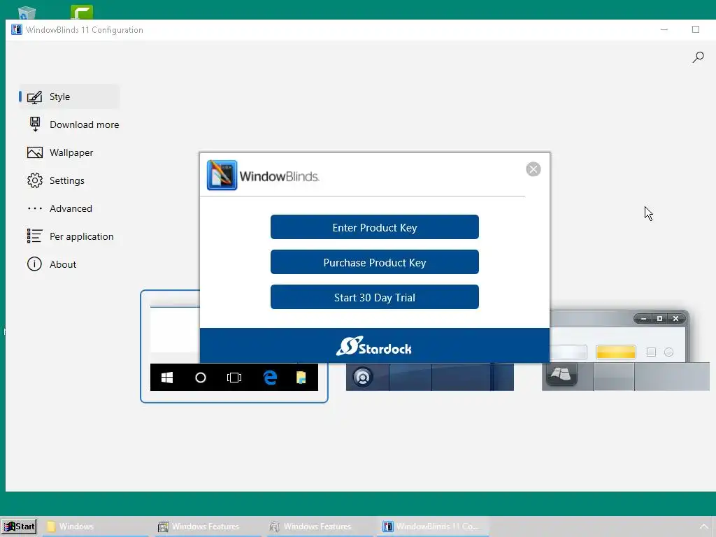
Task: Click the About info circle icon
Action: pos(34,264)
